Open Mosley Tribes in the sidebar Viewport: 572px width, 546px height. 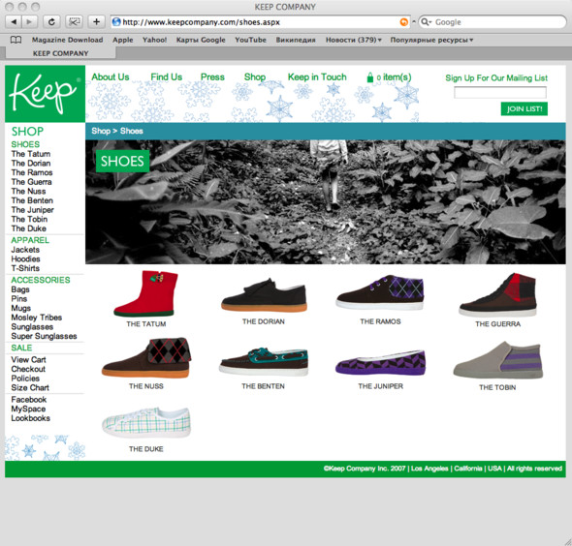[37, 318]
